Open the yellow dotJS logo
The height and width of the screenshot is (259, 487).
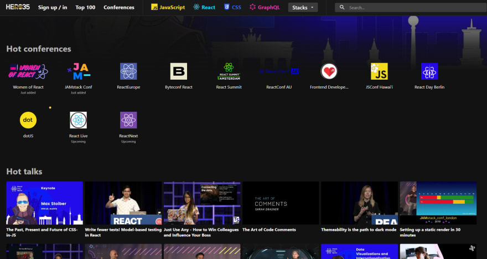tap(28, 120)
